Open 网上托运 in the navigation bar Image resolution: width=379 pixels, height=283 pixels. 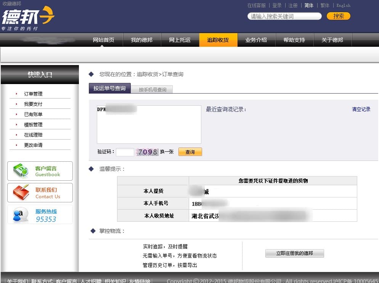[180, 40]
